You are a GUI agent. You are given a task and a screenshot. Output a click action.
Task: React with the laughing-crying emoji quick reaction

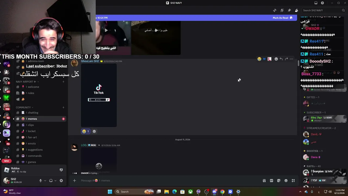[x=259, y=59]
